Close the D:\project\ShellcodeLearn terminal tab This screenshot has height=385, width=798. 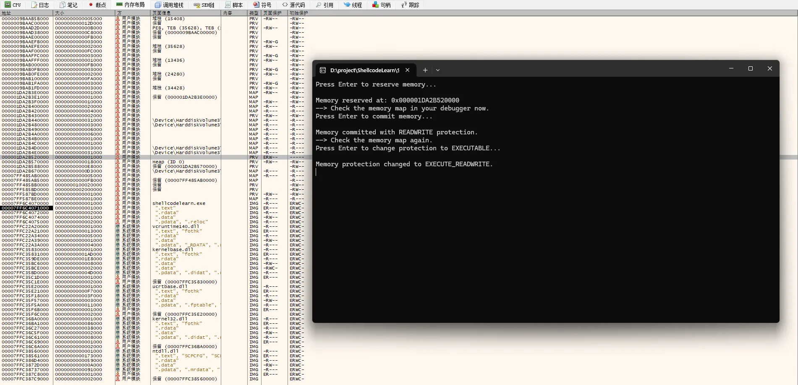click(407, 70)
